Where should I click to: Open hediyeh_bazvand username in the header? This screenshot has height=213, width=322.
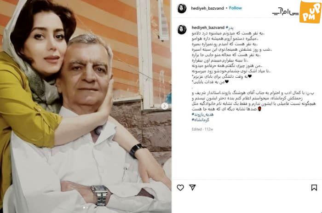(x=207, y=8)
